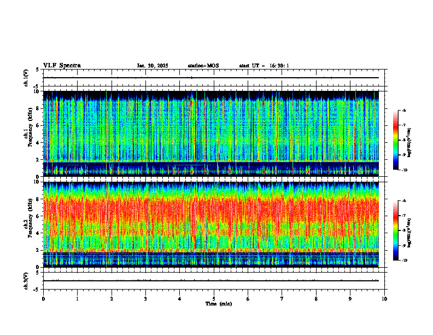Screen dimensions: 433x335
Task: Click the "6" kHz tick of ch.2 frequency axis
Action: (38, 216)
